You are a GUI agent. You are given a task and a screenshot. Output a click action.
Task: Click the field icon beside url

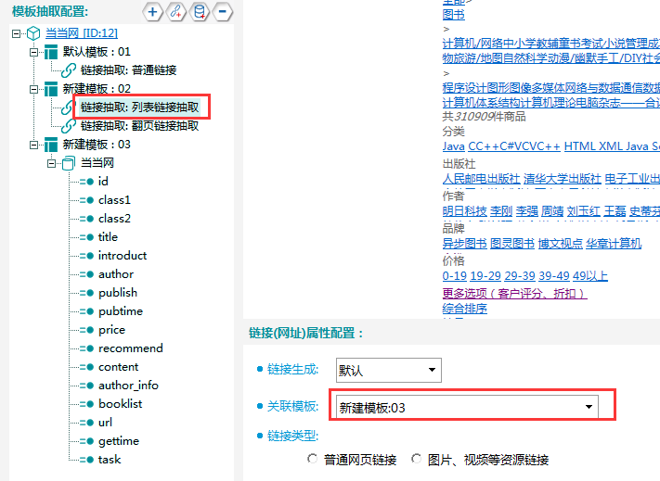point(86,423)
